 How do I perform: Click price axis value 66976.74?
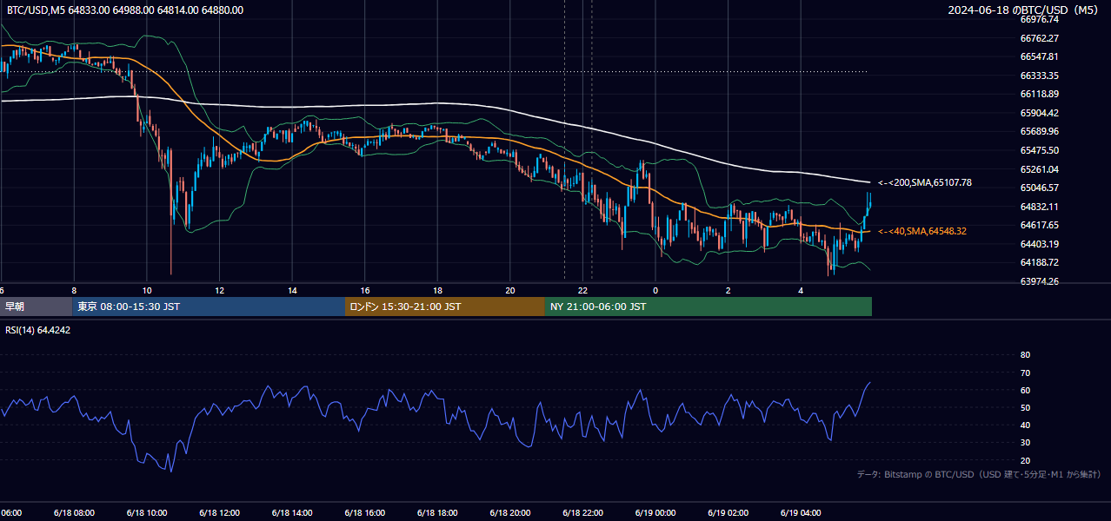pyautogui.click(x=1040, y=19)
